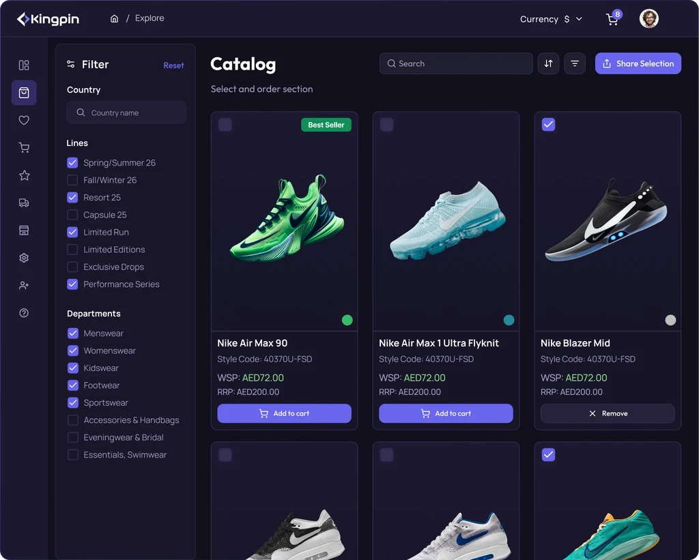Open the help question mark icon
Image resolution: width=699 pixels, height=560 pixels.
pyautogui.click(x=24, y=313)
